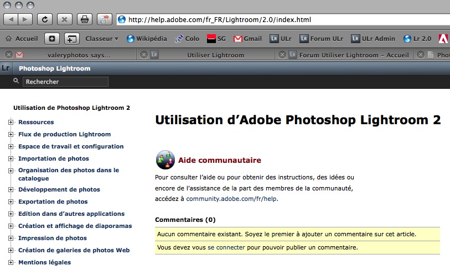Click the Adobe logo bookmark icon
This screenshot has height=276, width=450.
443,39
